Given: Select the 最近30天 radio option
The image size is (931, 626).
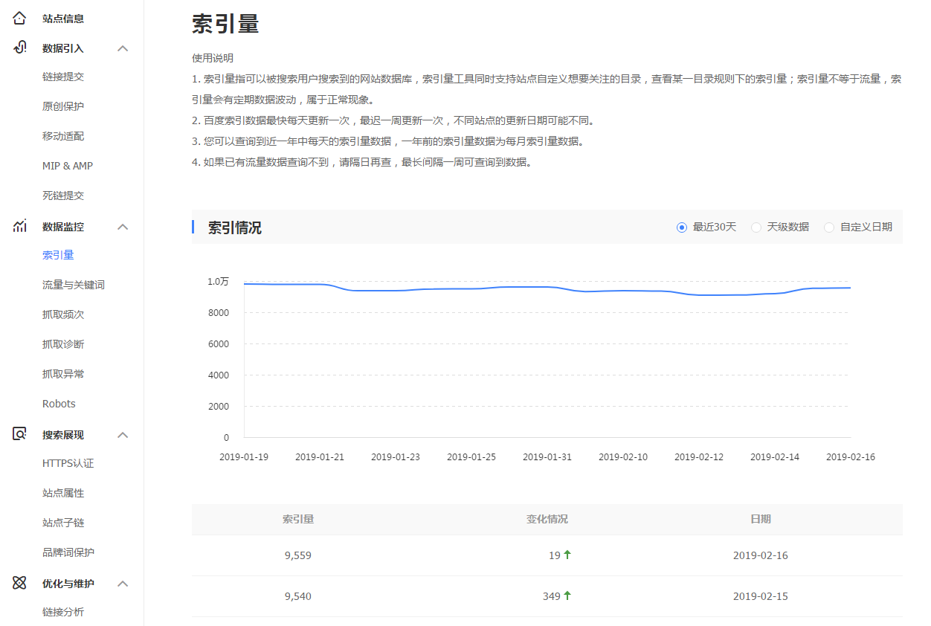Looking at the screenshot, I should point(682,227).
